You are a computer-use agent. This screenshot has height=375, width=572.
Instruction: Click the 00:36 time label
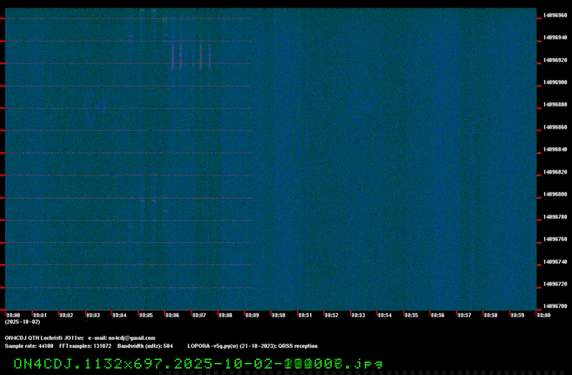pyautogui.click(x=437, y=315)
